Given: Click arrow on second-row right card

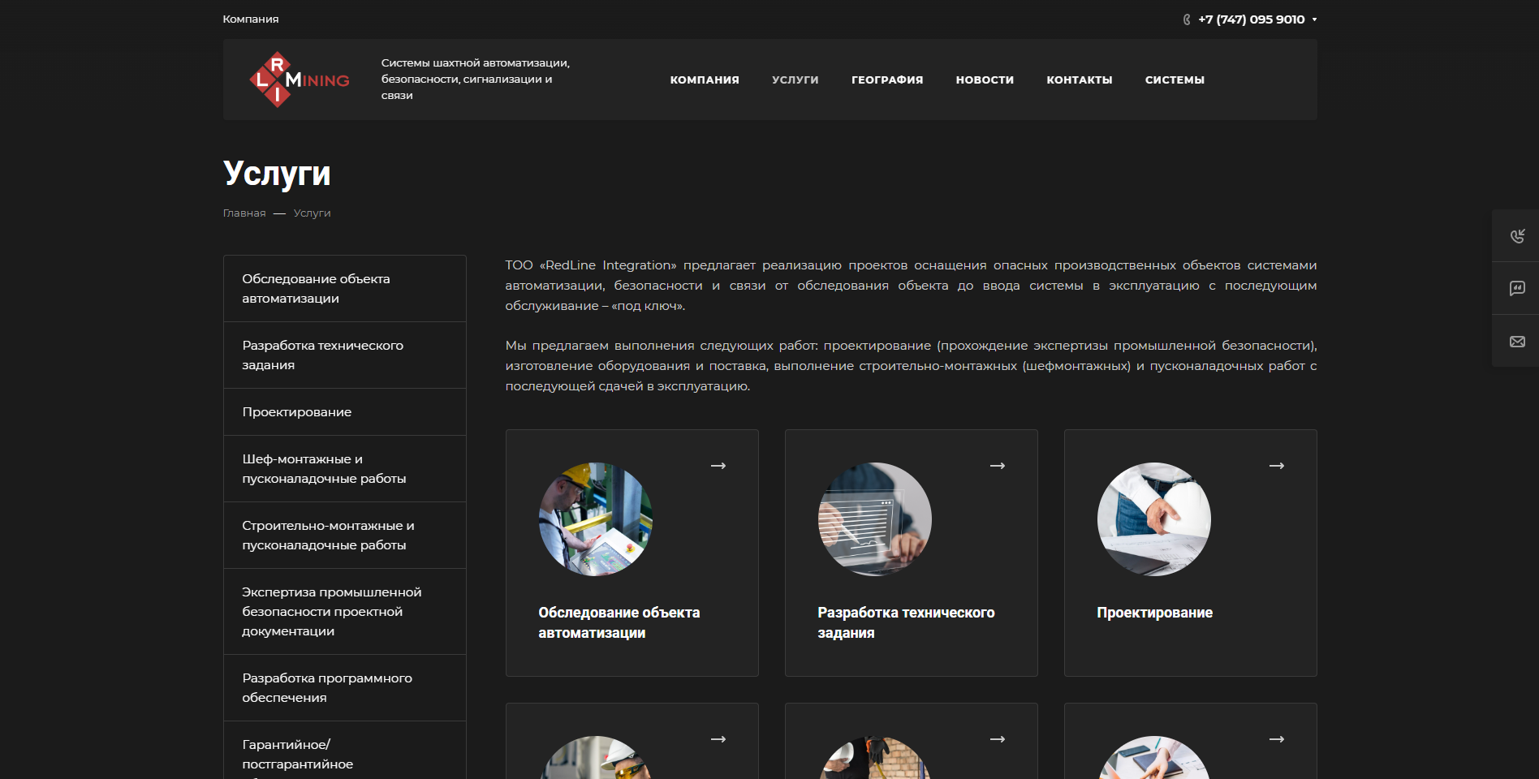Looking at the screenshot, I should pos(1277,739).
